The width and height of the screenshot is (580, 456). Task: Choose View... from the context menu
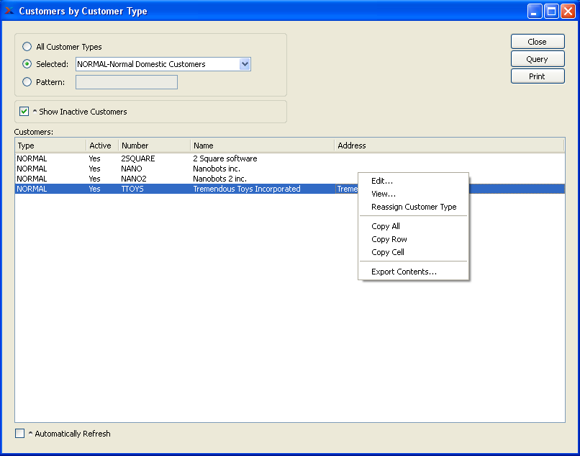pyautogui.click(x=413, y=194)
